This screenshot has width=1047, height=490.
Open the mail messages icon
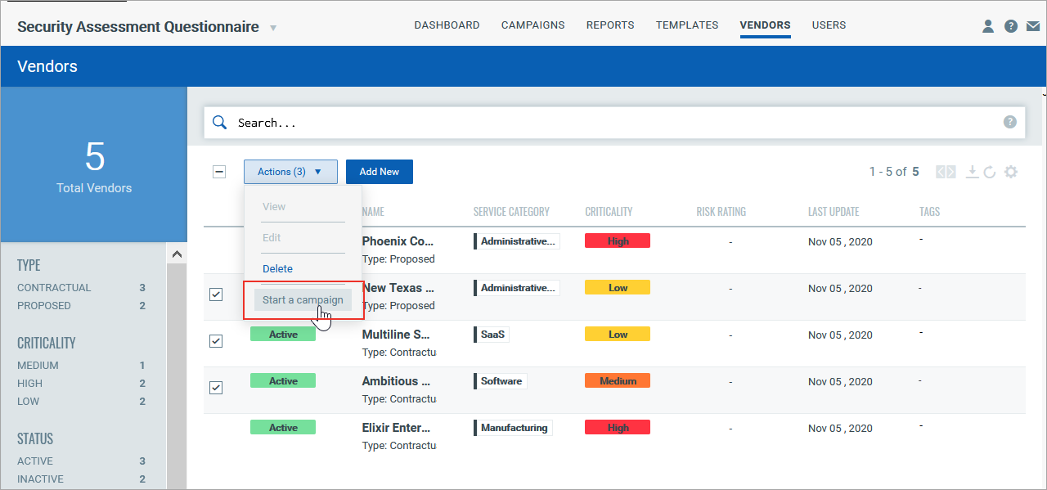pyautogui.click(x=1033, y=26)
